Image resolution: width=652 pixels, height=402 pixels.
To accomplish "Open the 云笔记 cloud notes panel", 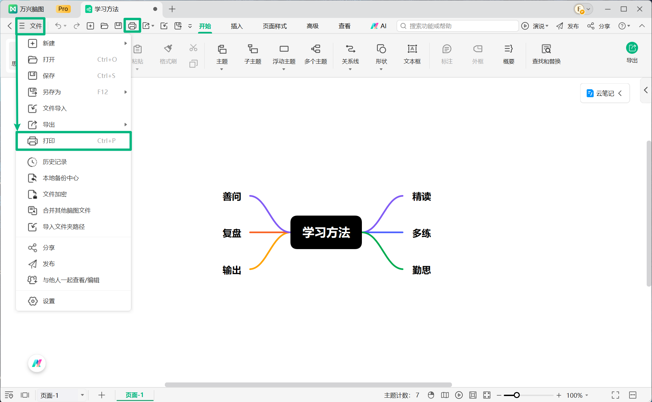I will point(605,93).
